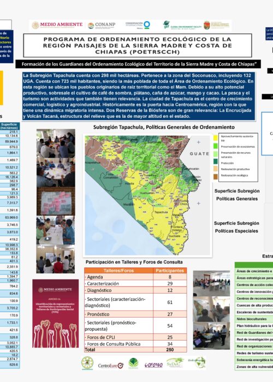
Task: Open the photo of people viewing wall map
Action: click(x=212, y=309)
